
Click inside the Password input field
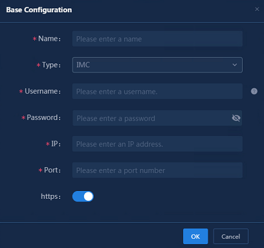pyautogui.click(x=151, y=118)
